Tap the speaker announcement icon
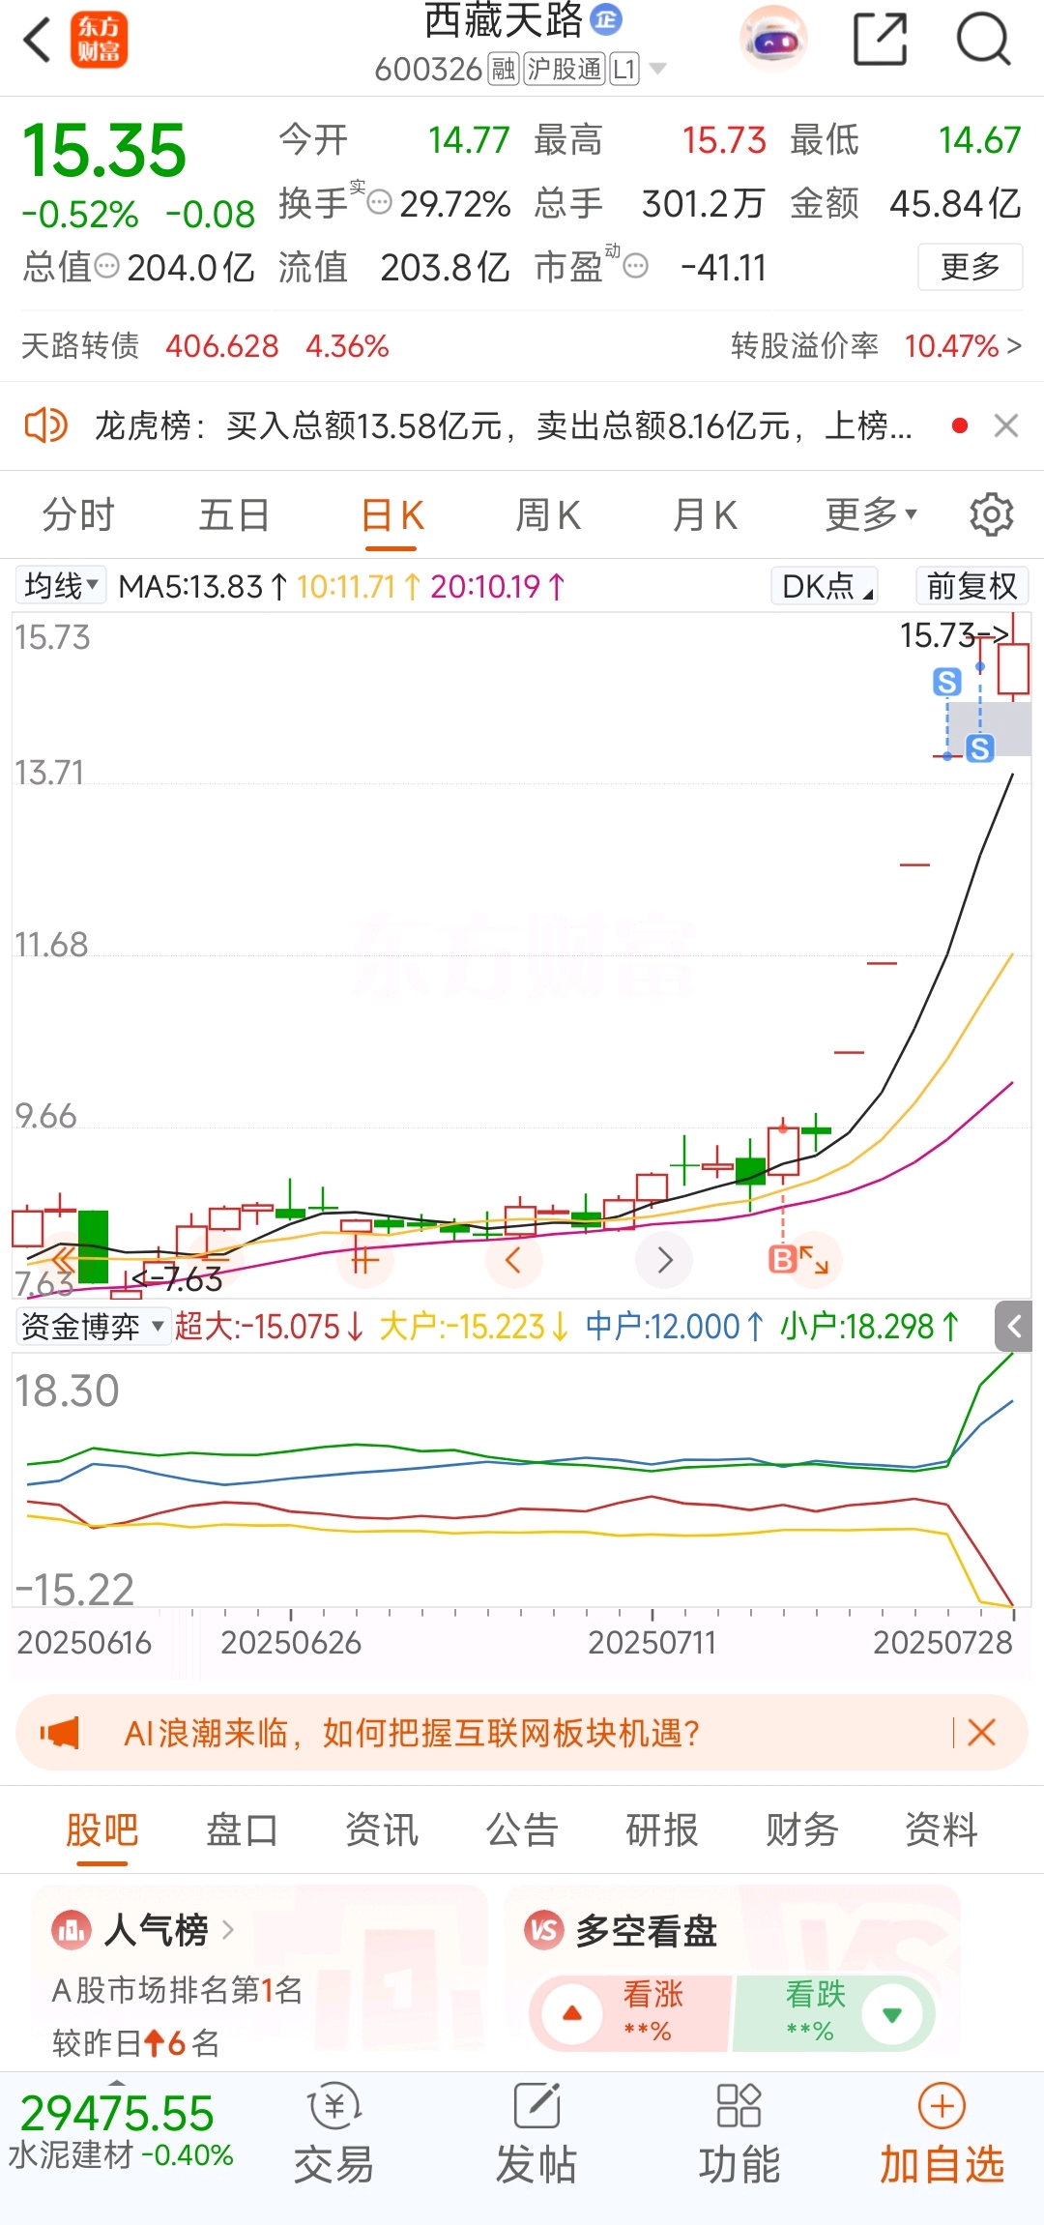The height and width of the screenshot is (2225, 1044). 45,425
